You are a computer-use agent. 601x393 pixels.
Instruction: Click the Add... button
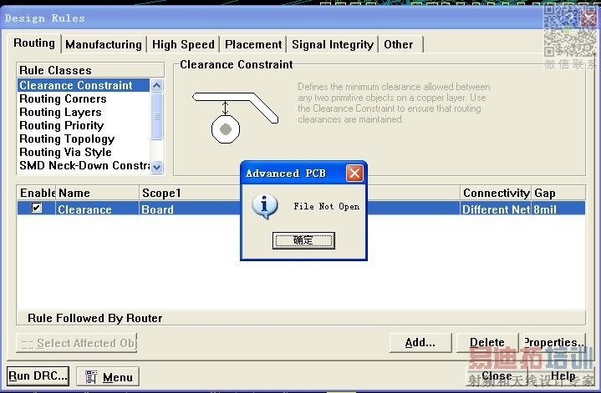420,342
